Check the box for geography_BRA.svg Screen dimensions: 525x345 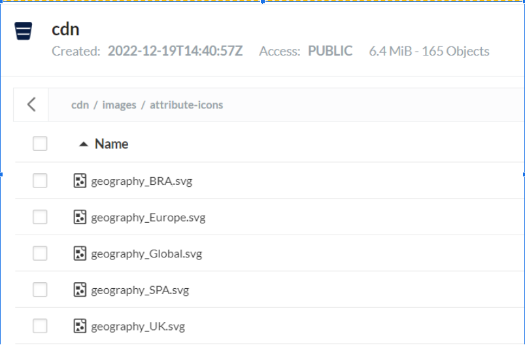pyautogui.click(x=40, y=180)
